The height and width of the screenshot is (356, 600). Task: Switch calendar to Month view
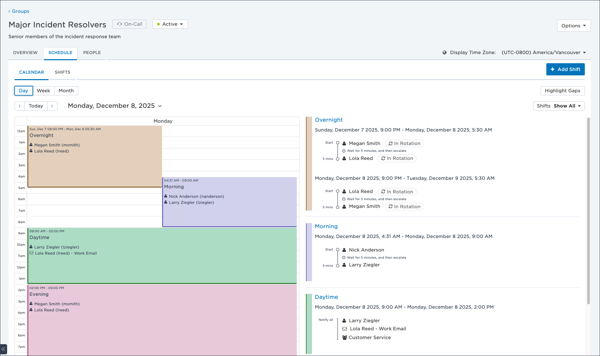pyautogui.click(x=66, y=91)
